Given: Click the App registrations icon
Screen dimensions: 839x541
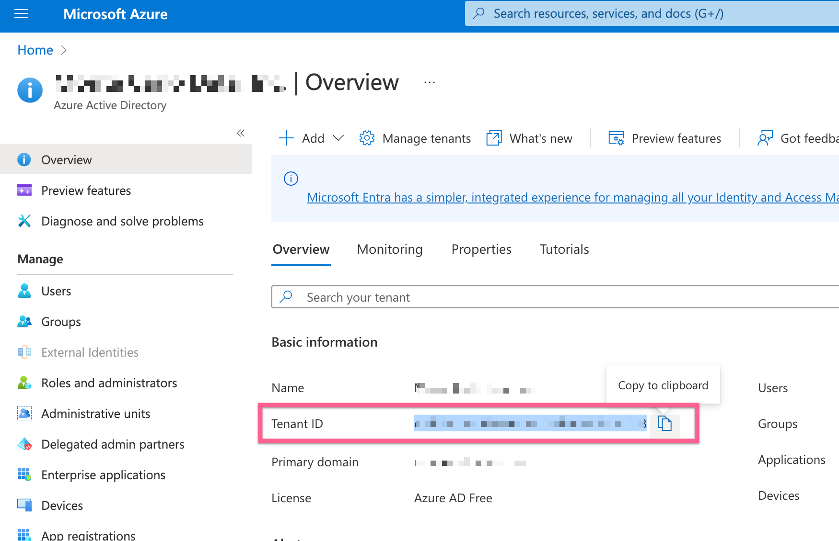Looking at the screenshot, I should click(24, 535).
